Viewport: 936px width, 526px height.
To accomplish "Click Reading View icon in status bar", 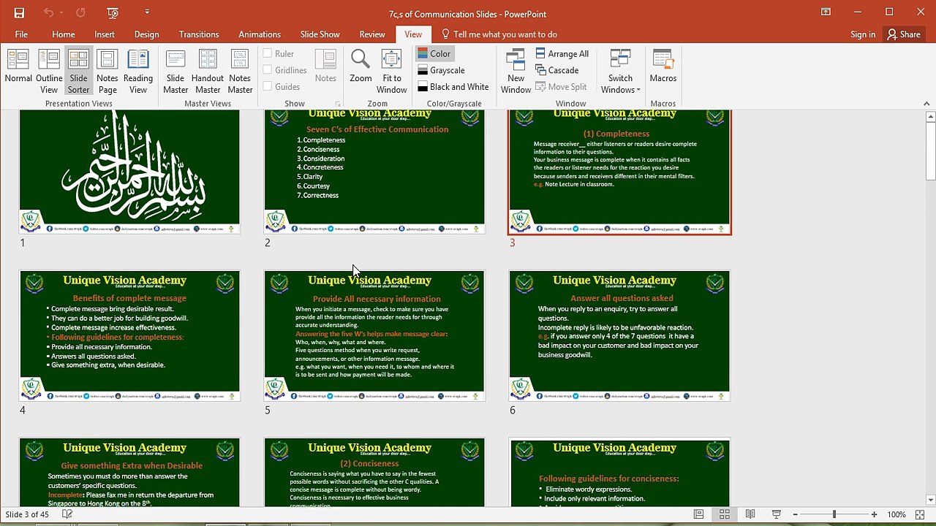I will pos(750,514).
